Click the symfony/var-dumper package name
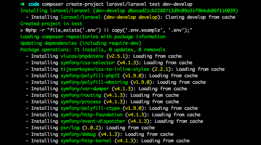Viewport: 261px width, 145px height. pos(85,89)
